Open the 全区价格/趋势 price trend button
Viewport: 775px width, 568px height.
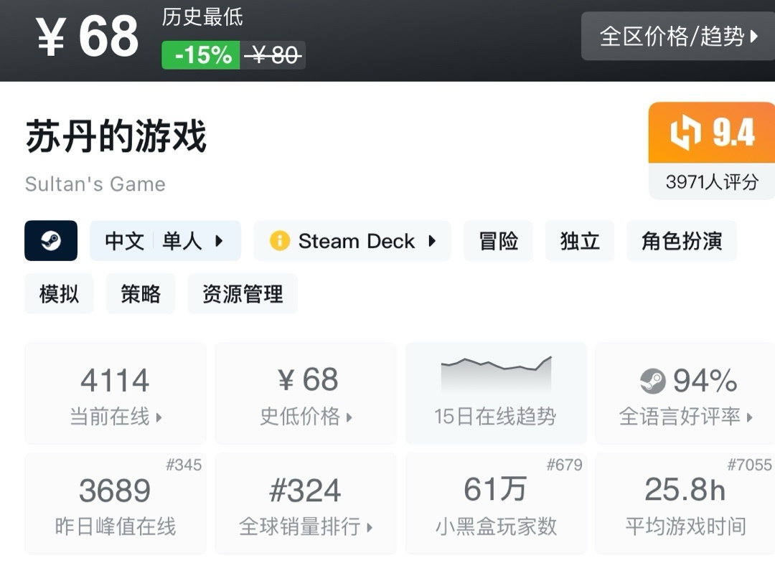click(678, 36)
